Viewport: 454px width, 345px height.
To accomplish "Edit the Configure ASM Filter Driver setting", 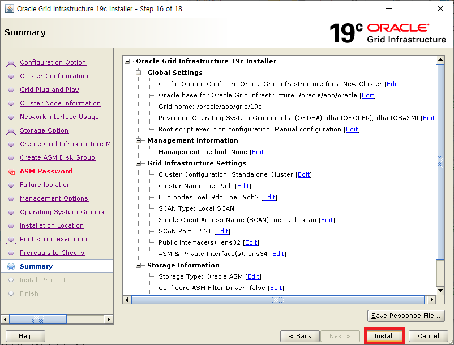I will pos(276,288).
